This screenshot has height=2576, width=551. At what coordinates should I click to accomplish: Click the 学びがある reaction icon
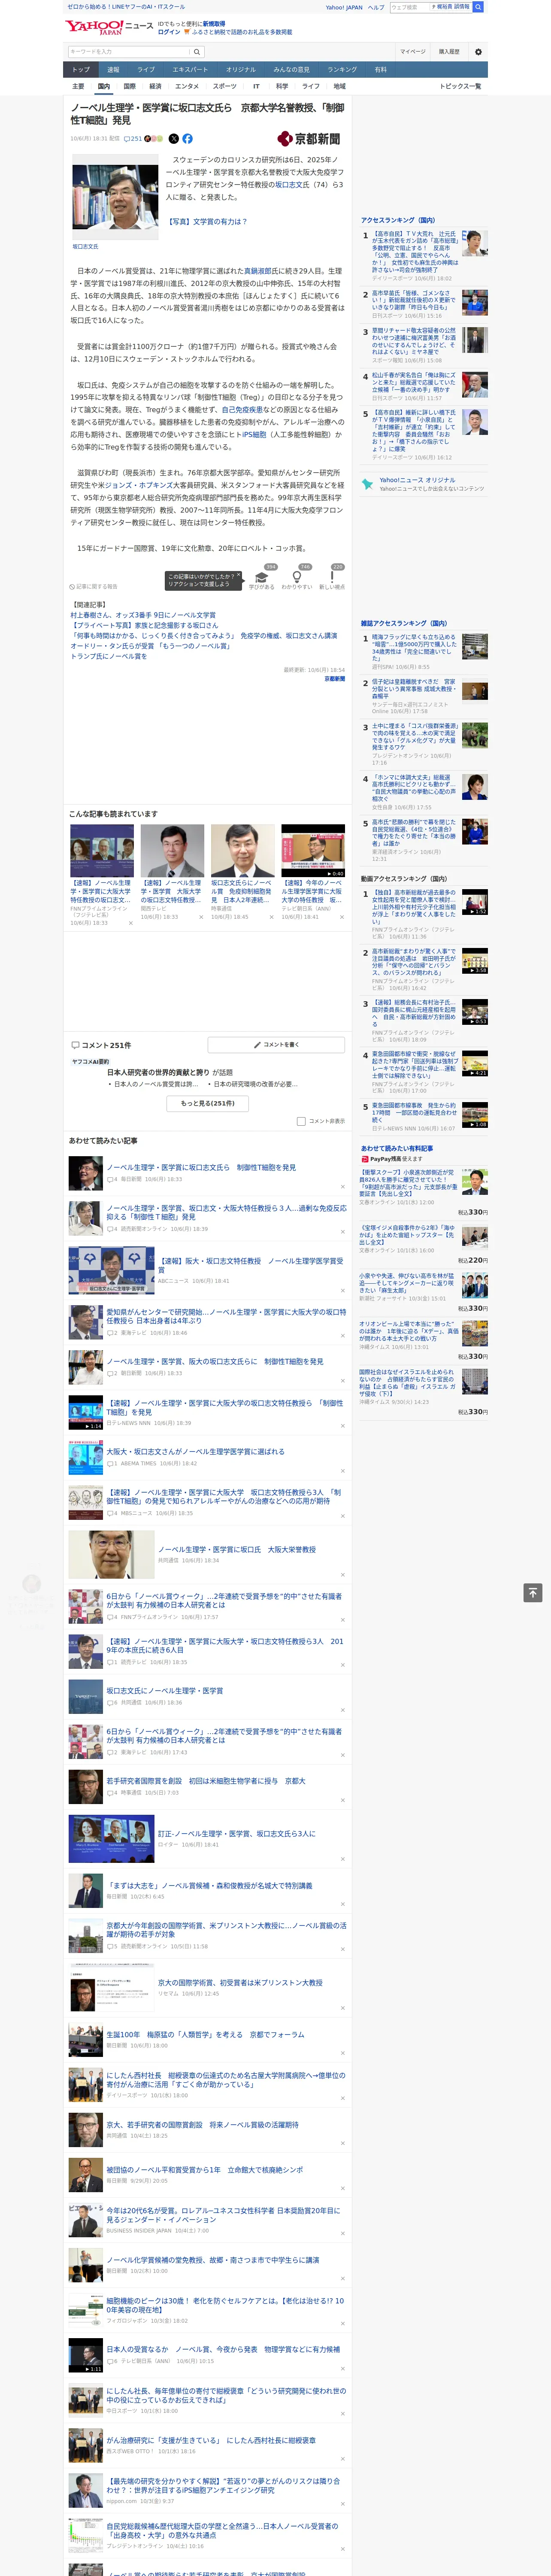click(262, 578)
